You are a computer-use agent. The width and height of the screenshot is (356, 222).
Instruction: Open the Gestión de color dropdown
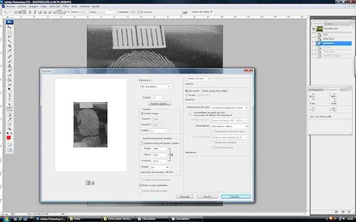(x=199, y=78)
